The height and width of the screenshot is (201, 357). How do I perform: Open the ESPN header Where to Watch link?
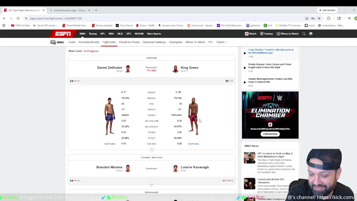[x=288, y=34]
